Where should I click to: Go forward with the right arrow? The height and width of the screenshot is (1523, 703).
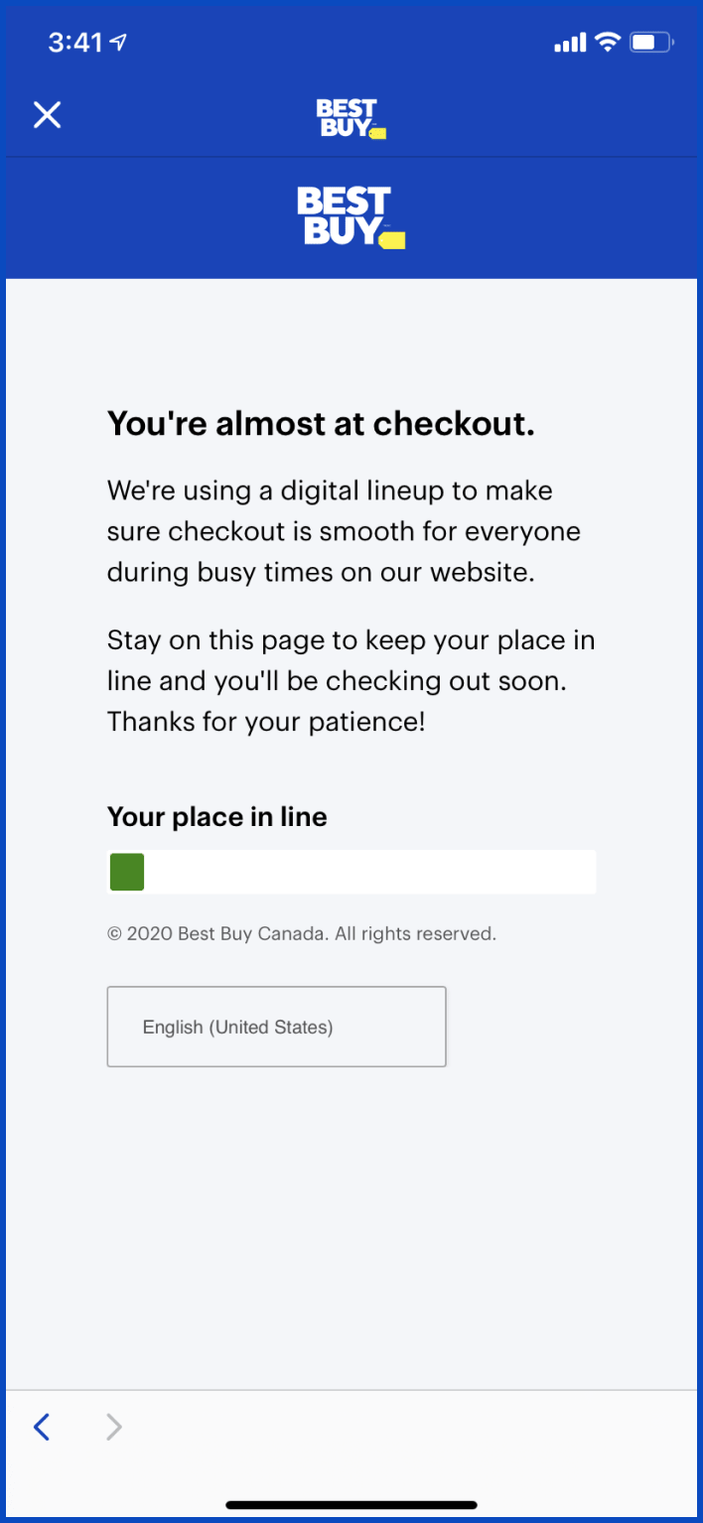click(114, 1427)
